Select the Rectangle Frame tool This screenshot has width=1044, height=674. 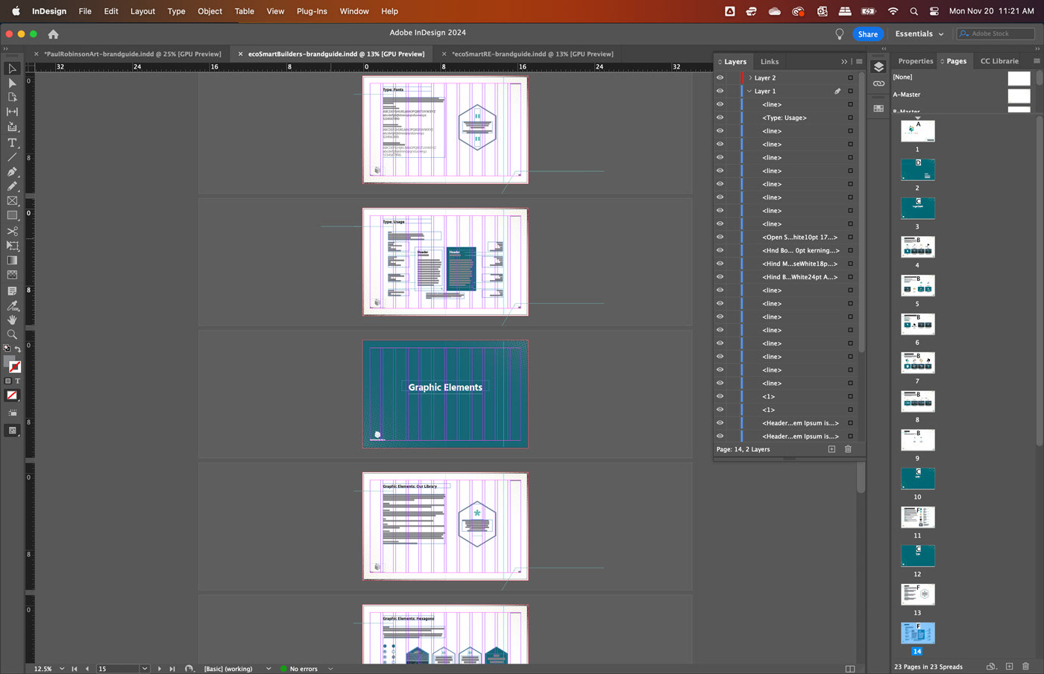[12, 201]
